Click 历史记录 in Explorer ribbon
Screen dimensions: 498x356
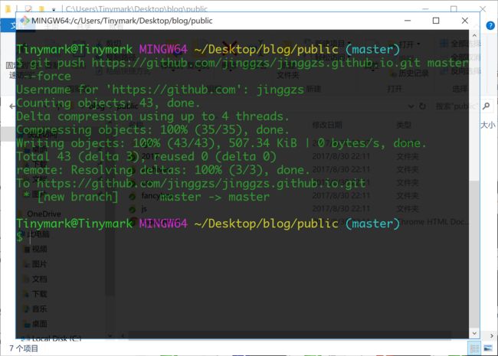click(411, 73)
